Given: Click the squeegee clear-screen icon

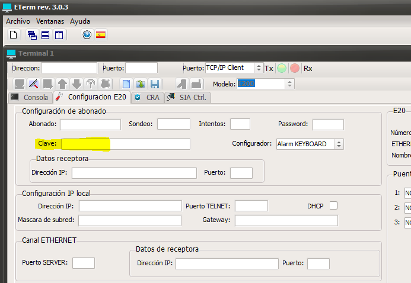Looking at the screenshot, I should point(34,84).
